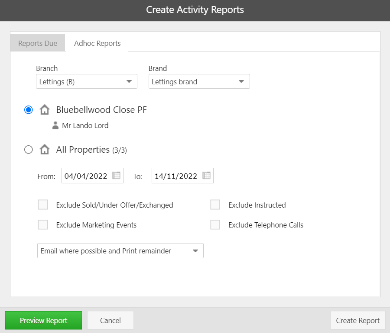Click house icon beside All Properties
Viewport: 390px width, 333px height.
point(45,149)
